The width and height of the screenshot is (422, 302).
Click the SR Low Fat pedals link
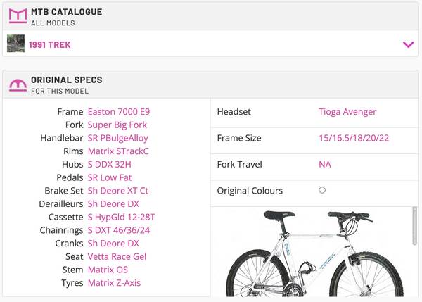[x=110, y=177]
